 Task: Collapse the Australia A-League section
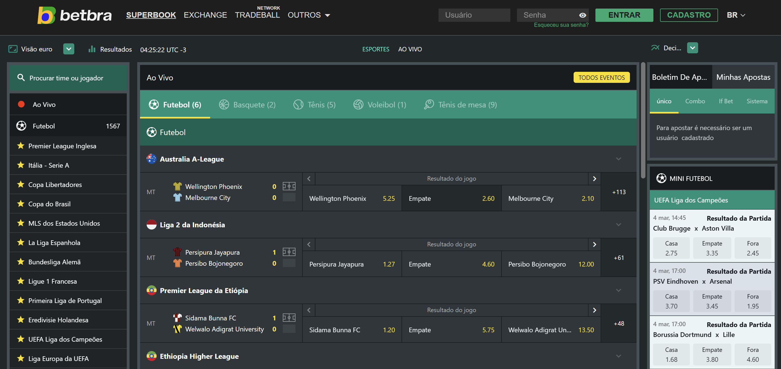619,159
